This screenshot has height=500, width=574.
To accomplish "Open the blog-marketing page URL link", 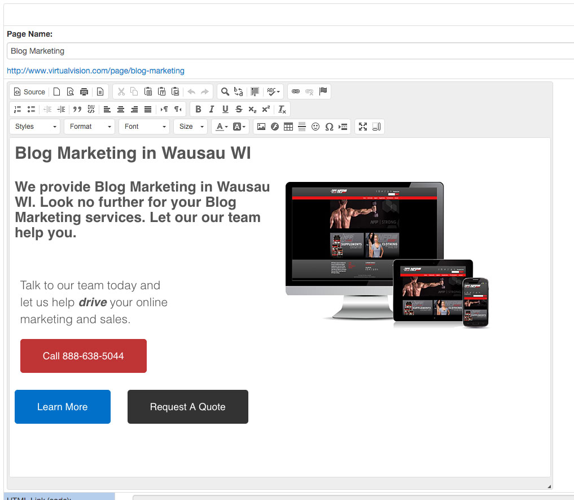I will [95, 71].
